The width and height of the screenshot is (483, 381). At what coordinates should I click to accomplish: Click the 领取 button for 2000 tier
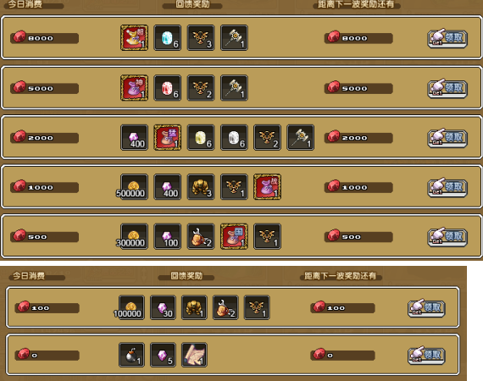447,138
